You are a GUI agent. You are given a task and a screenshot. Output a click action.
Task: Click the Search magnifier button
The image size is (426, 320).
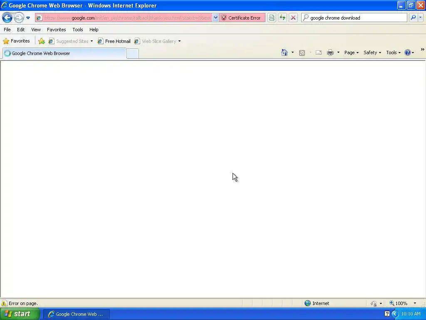point(413,17)
